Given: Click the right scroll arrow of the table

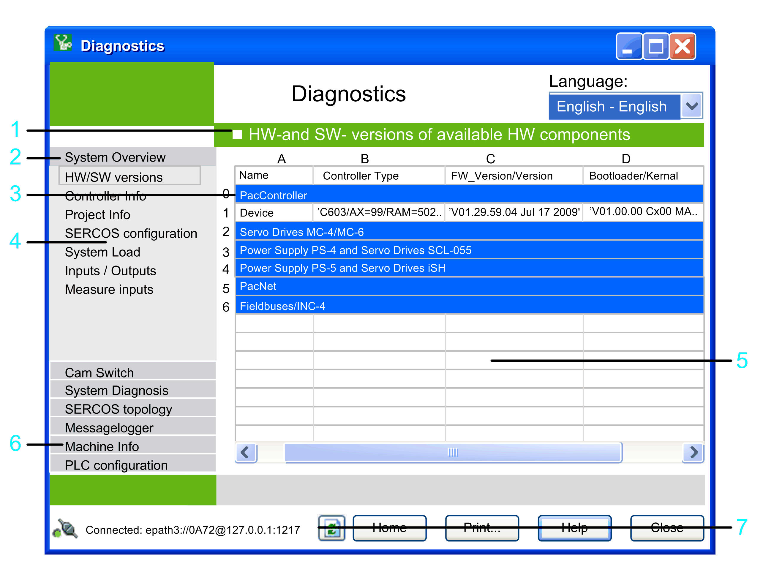Looking at the screenshot, I should (693, 452).
